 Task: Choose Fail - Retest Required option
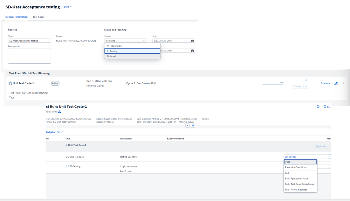(x=296, y=190)
